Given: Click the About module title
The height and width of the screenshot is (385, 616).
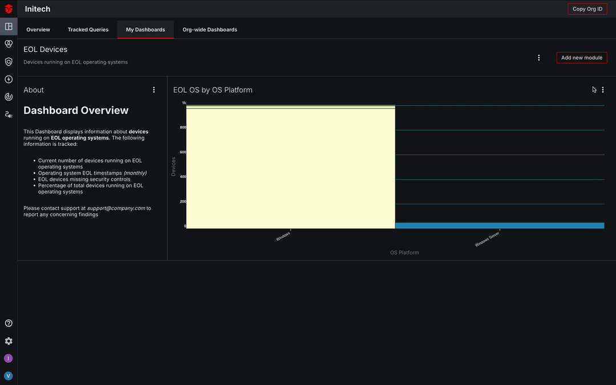Looking at the screenshot, I should (x=34, y=90).
